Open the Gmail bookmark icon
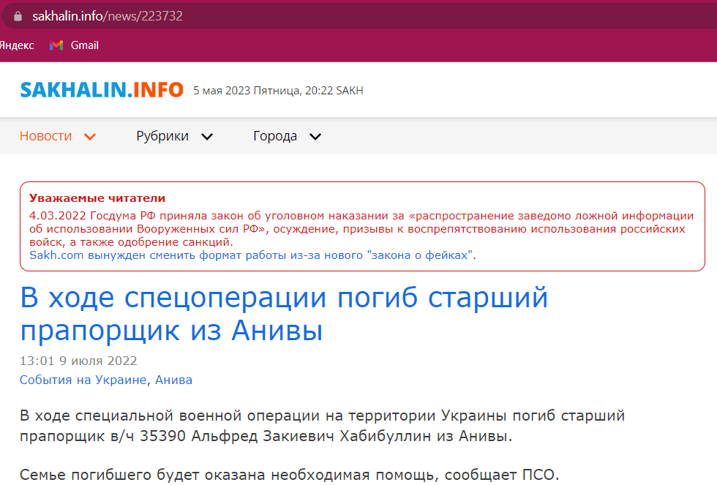The height and width of the screenshot is (485, 717). (x=56, y=45)
